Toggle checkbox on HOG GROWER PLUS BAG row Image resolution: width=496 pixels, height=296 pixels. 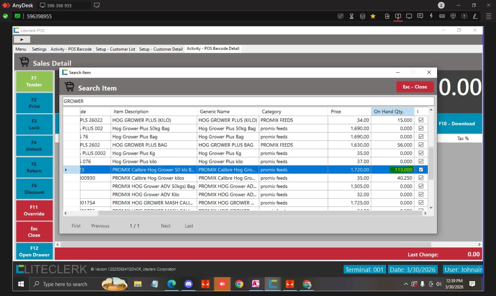pyautogui.click(x=421, y=145)
